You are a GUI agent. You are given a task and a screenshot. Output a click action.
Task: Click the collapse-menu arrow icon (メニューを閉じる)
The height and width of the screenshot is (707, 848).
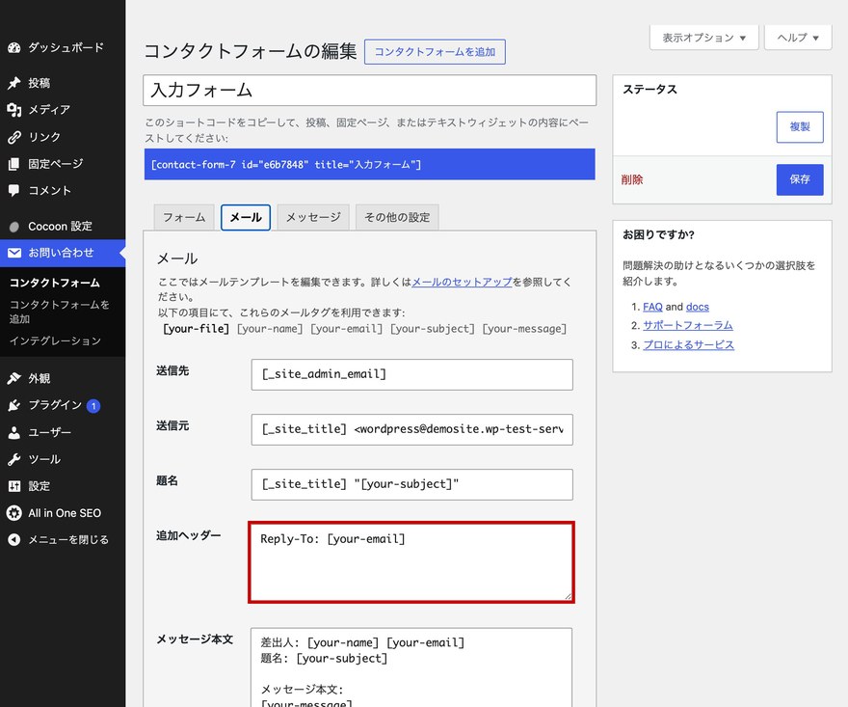[x=14, y=540]
